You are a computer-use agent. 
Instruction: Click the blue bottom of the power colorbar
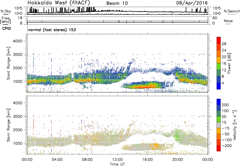pos(219,86)
